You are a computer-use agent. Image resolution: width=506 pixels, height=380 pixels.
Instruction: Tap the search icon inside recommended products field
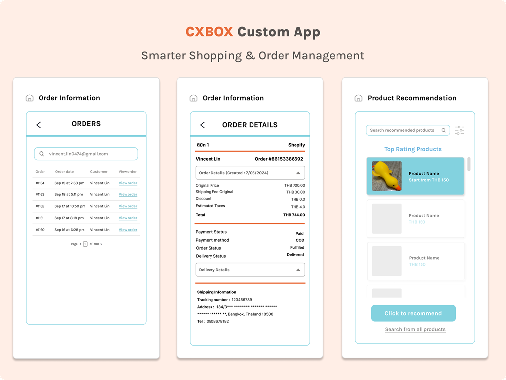click(444, 130)
